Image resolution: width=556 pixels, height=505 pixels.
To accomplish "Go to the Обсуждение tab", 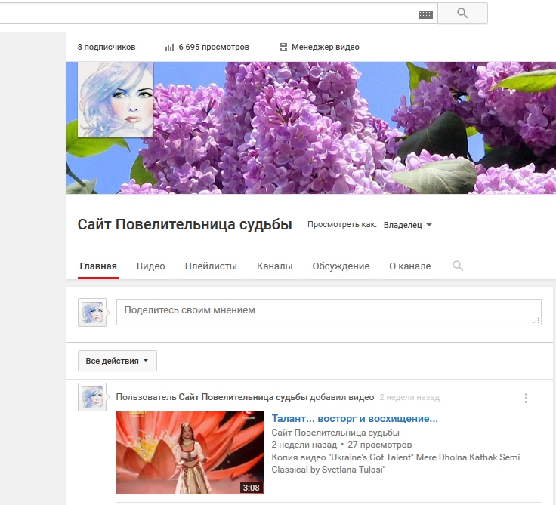I will coord(341,266).
